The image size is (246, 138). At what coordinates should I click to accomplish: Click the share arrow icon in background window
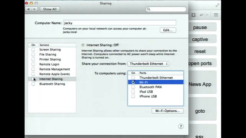point(201,15)
